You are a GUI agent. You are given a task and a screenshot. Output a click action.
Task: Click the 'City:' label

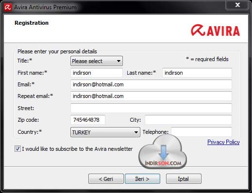pos(135,120)
